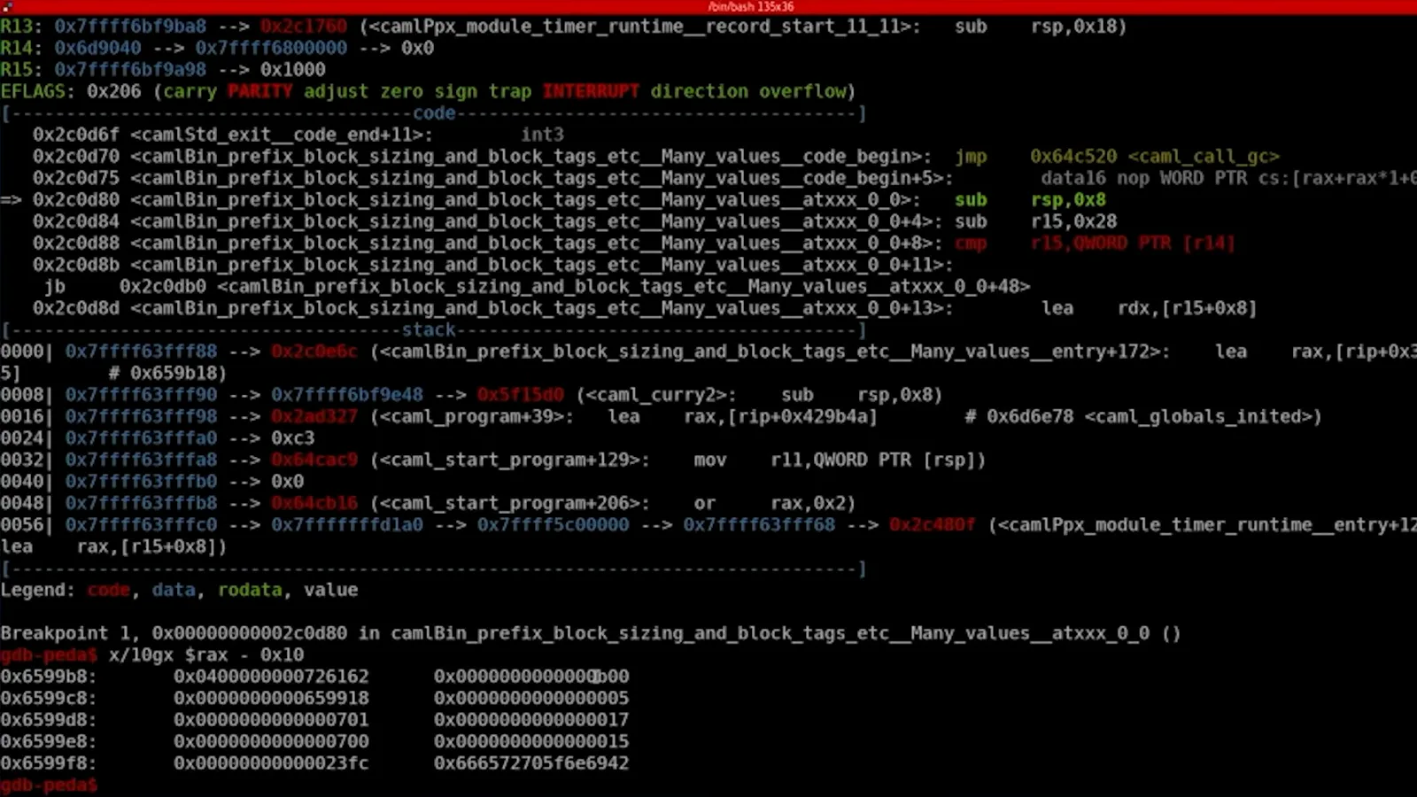Click stack address 0x7ffff63fff90
The height and width of the screenshot is (797, 1417).
[x=141, y=395]
